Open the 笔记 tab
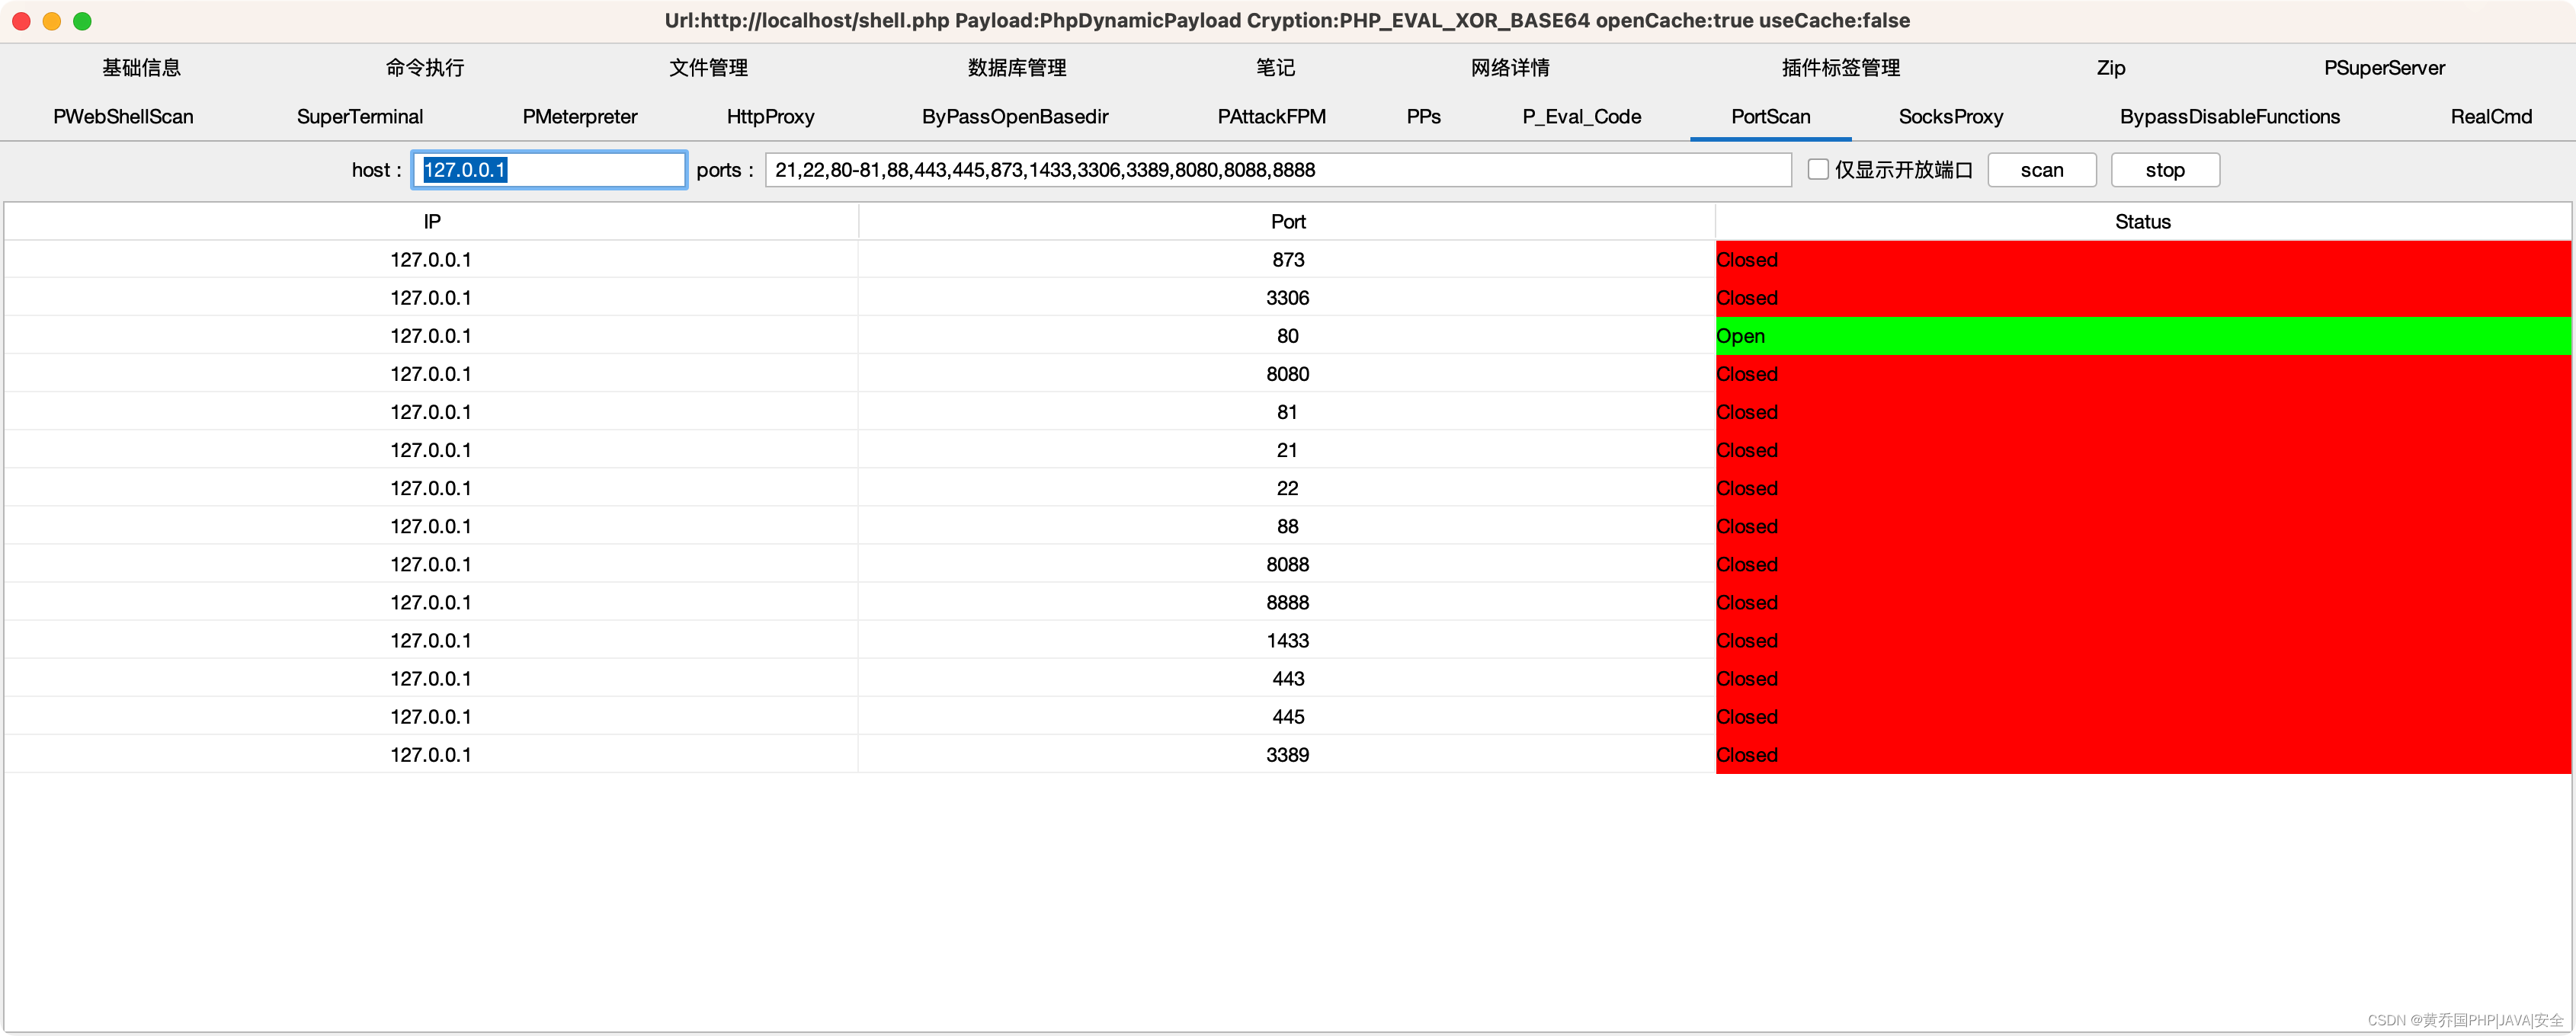2576x1036 pixels. (1275, 68)
